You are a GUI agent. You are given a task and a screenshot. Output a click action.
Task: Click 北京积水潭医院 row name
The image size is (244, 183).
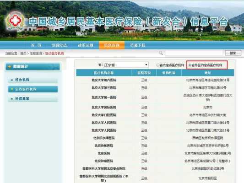click(x=104, y=138)
